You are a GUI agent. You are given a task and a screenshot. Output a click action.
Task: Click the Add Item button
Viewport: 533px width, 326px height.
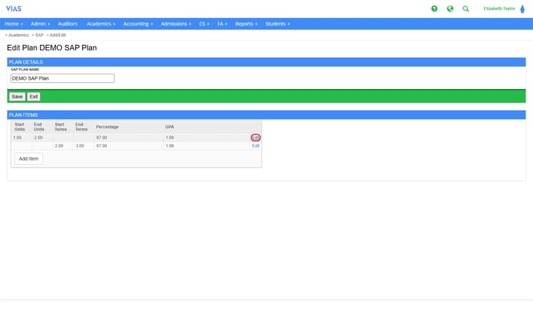[x=29, y=159]
